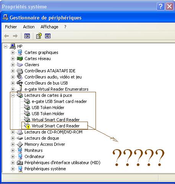Click the Périphériques d'interface utilisateur (HID) icon
Viewport: 175px width, 184px height.
(20, 163)
